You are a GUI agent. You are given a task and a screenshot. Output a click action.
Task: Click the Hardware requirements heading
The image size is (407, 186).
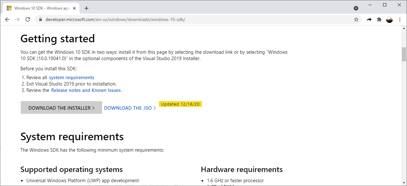click(242, 169)
